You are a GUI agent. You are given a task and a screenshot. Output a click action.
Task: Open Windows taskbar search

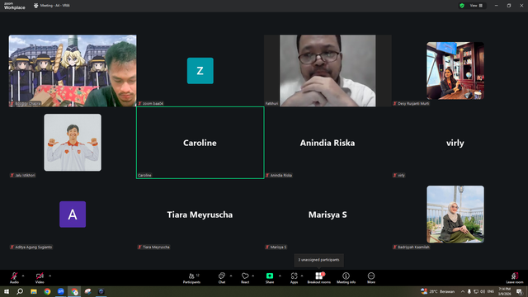(20, 291)
